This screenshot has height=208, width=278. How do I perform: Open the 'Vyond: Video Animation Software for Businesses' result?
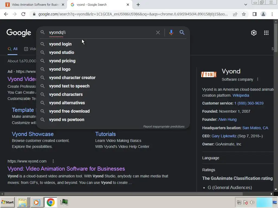[66, 169]
